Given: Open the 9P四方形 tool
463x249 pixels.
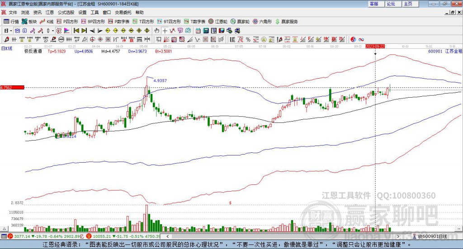Looking at the screenshot, I should [x=93, y=22].
